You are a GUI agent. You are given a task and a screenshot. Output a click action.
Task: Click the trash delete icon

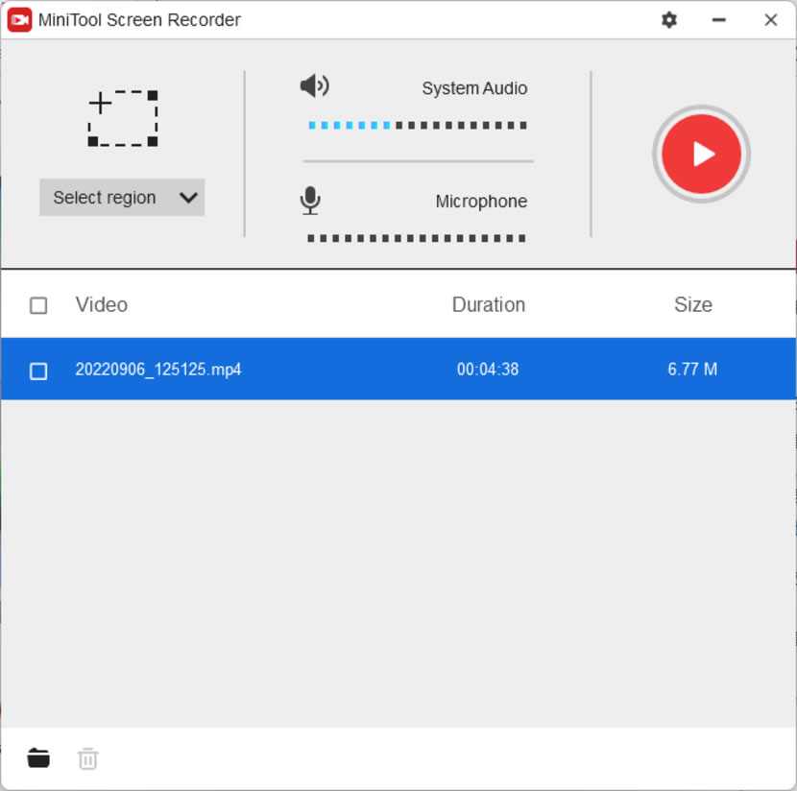88,758
